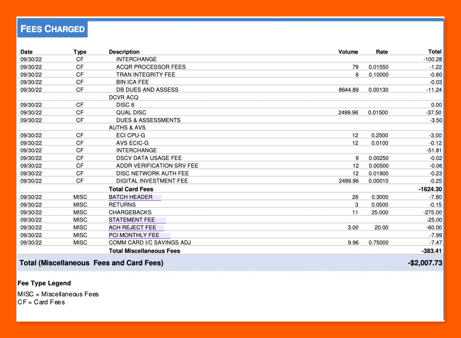Click the -60.00 ACH reject total
Viewport: 461px width, 338px height.
point(434,228)
